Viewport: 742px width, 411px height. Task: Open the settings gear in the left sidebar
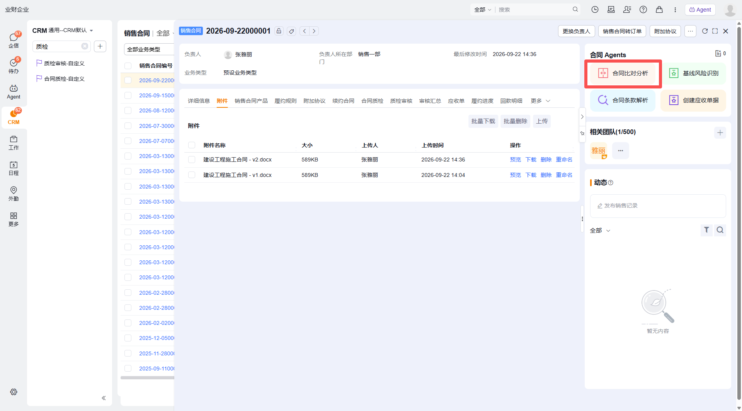[x=14, y=392]
